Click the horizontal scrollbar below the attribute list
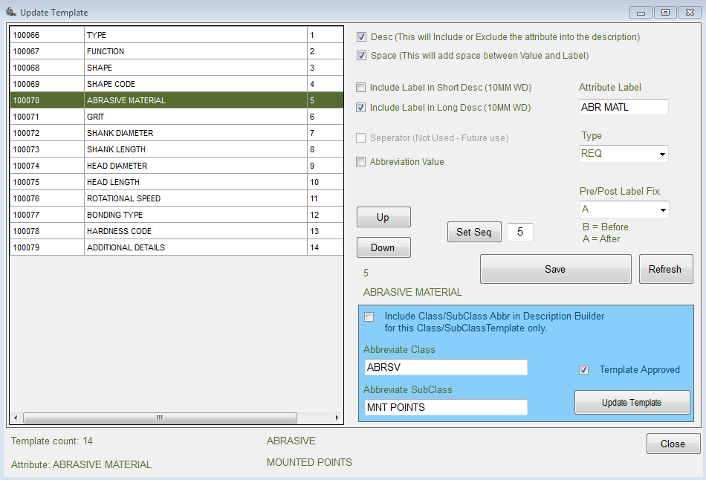 click(x=160, y=418)
